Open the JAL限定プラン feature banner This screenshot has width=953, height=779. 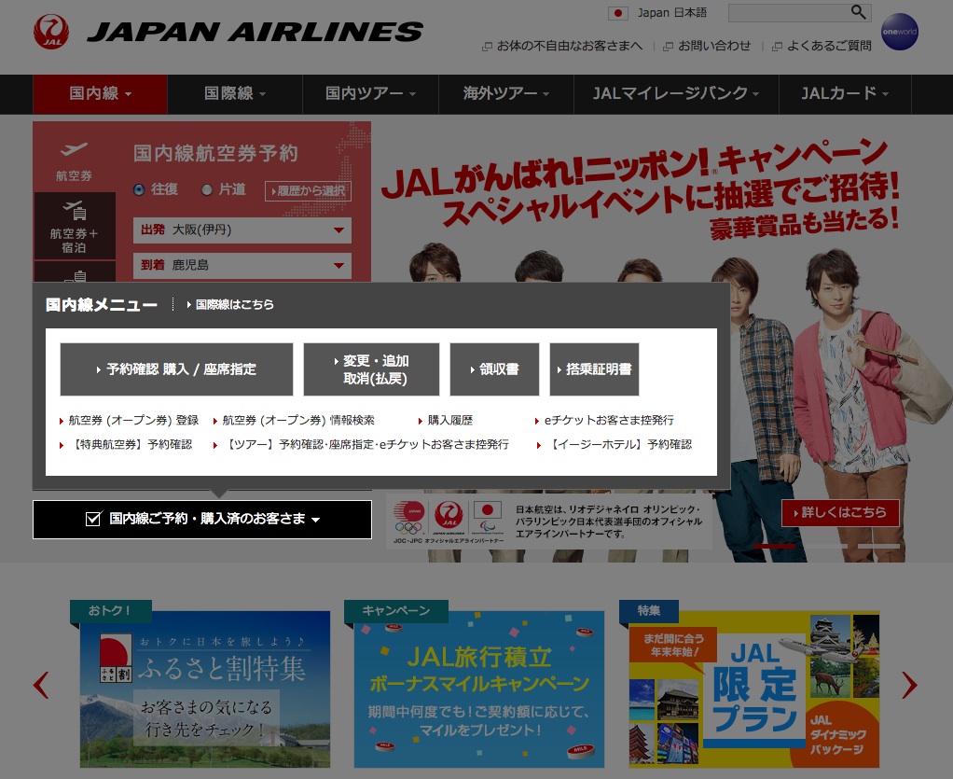tap(753, 689)
